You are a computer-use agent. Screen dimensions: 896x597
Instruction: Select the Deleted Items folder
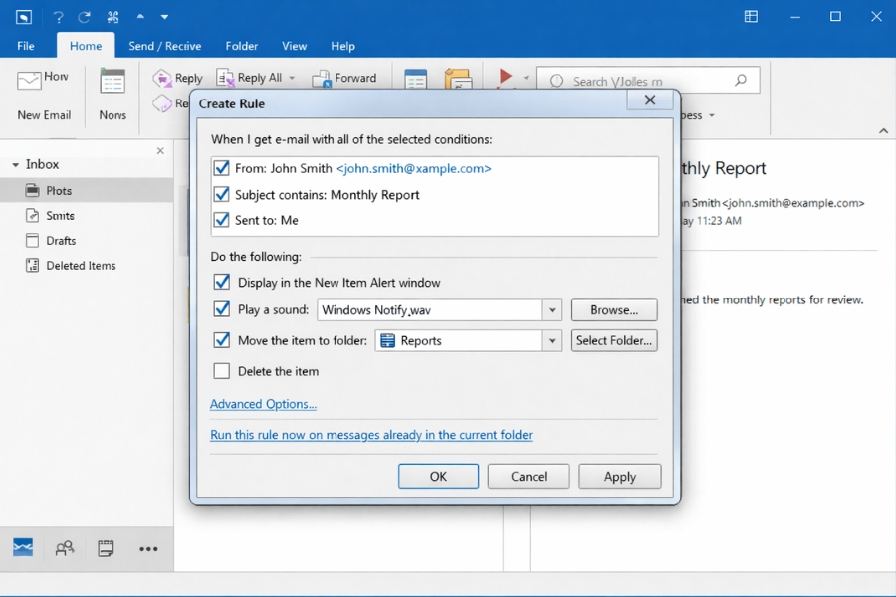click(x=81, y=266)
